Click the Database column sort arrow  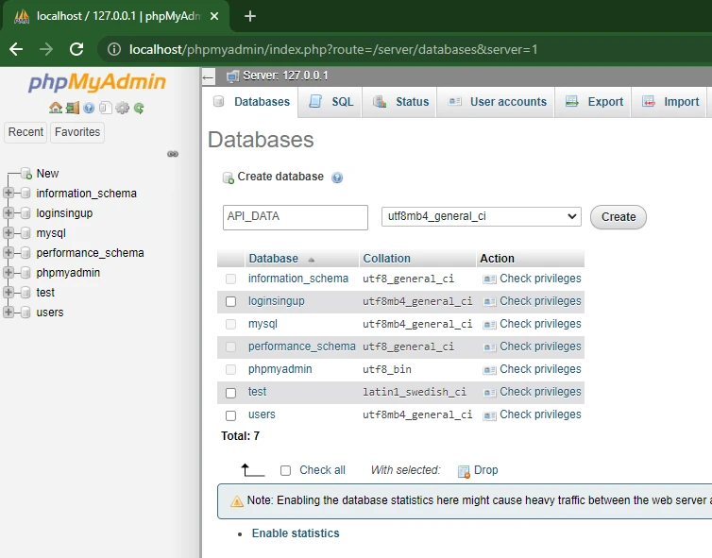click(311, 260)
